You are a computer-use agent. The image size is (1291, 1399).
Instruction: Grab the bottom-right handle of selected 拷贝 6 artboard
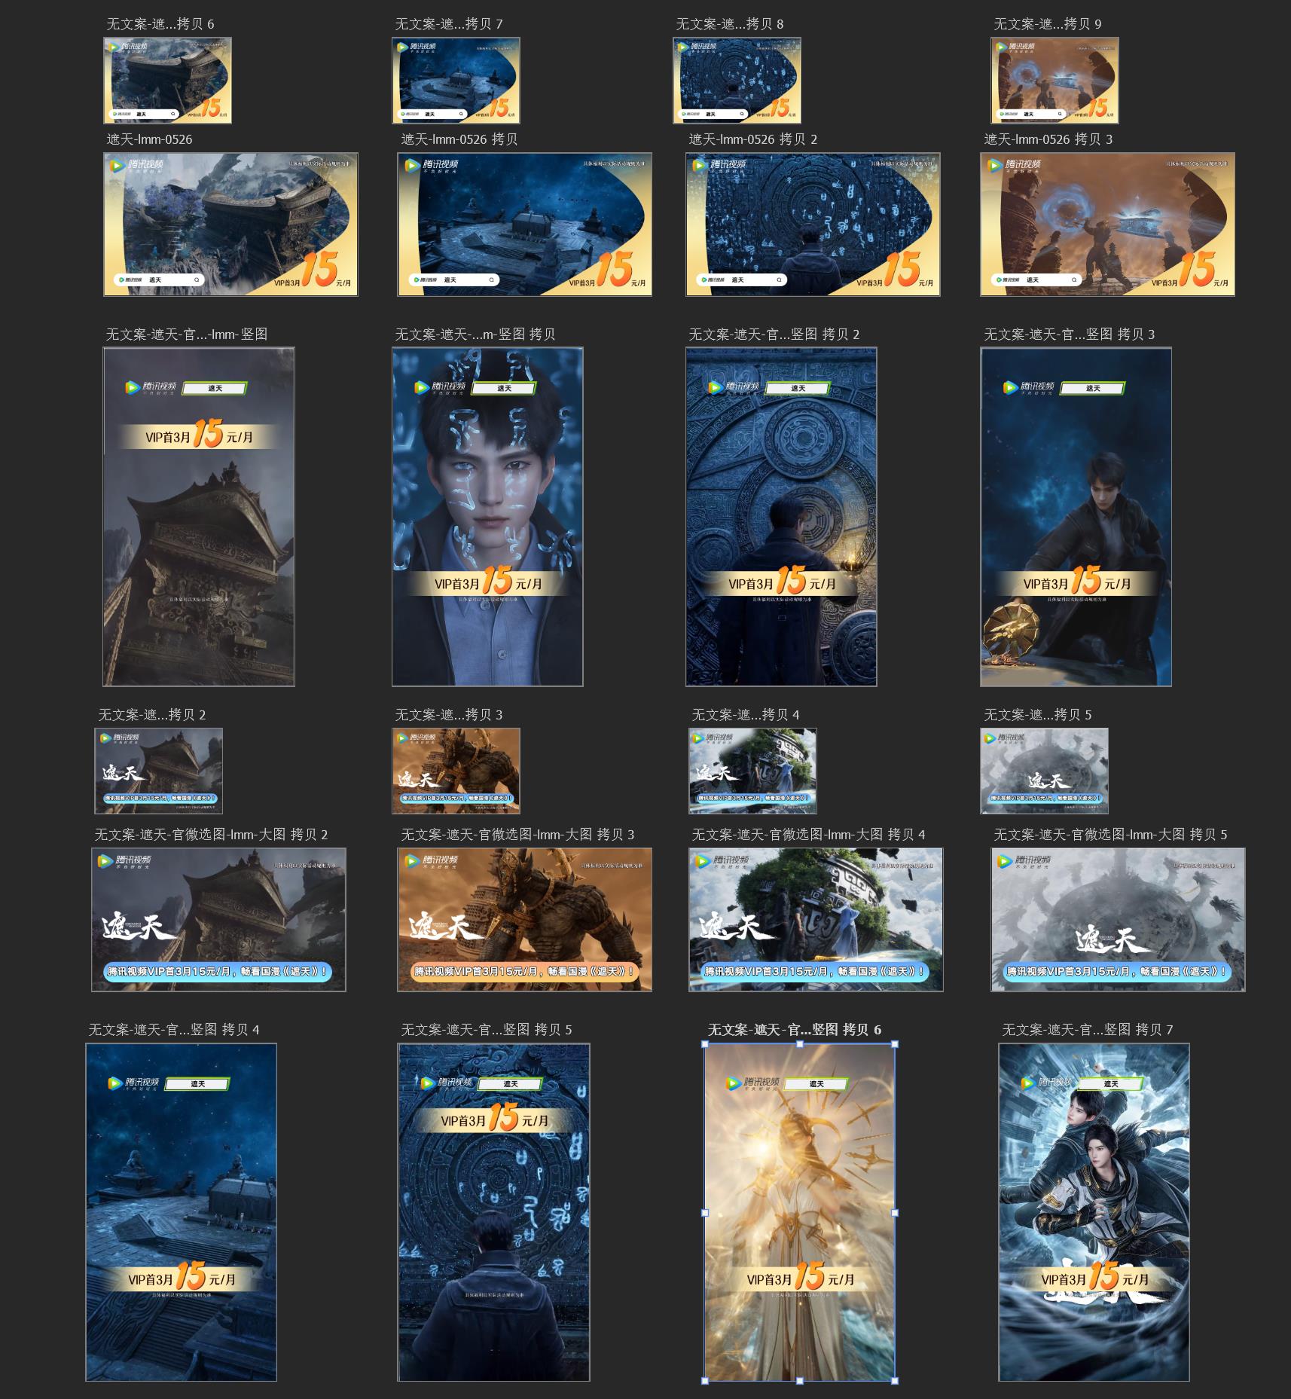coord(895,1381)
